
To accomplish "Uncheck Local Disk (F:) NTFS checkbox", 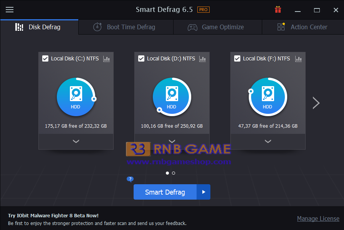I will [x=237, y=58].
